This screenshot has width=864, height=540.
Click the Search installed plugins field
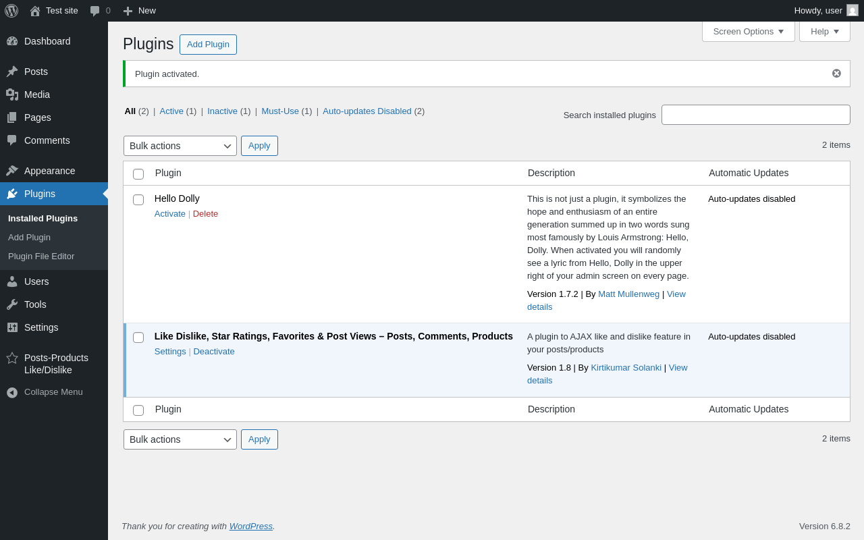(755, 115)
